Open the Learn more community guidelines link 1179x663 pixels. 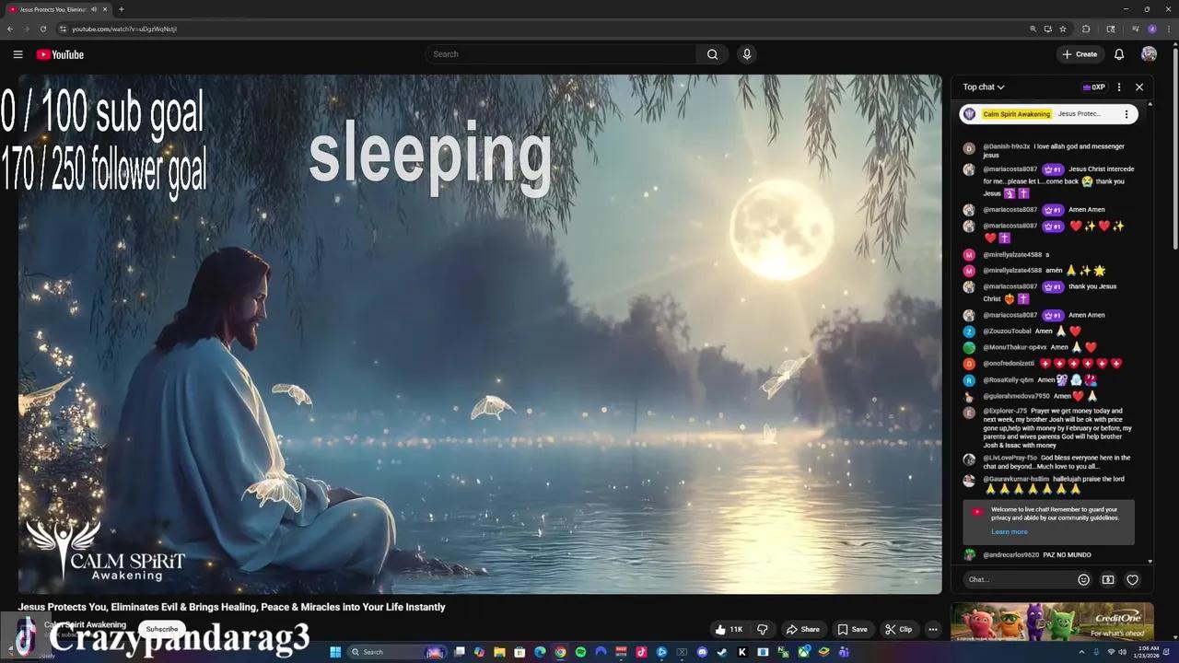click(x=1009, y=531)
